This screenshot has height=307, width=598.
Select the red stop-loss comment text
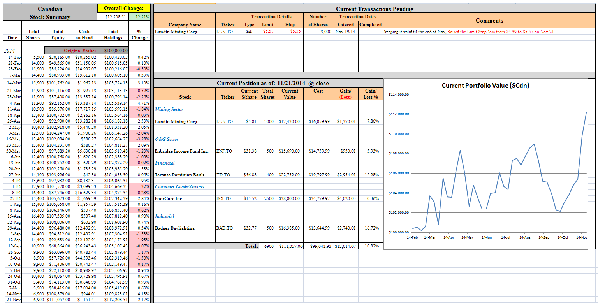point(501,32)
